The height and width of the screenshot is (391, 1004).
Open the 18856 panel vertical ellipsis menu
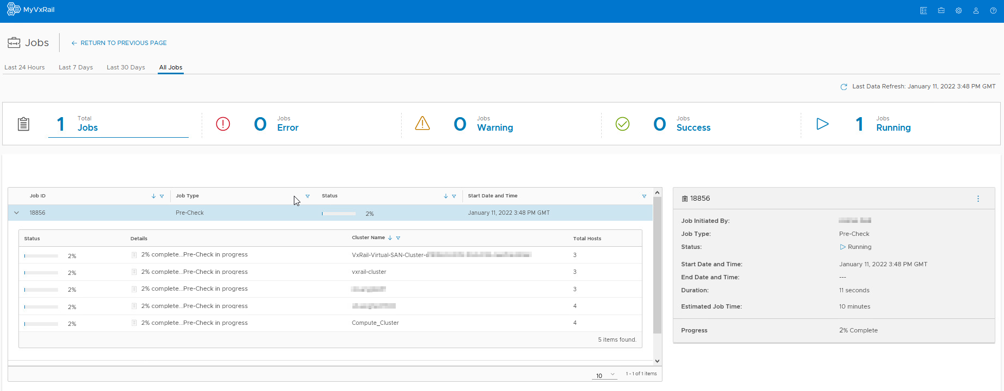[x=978, y=199]
